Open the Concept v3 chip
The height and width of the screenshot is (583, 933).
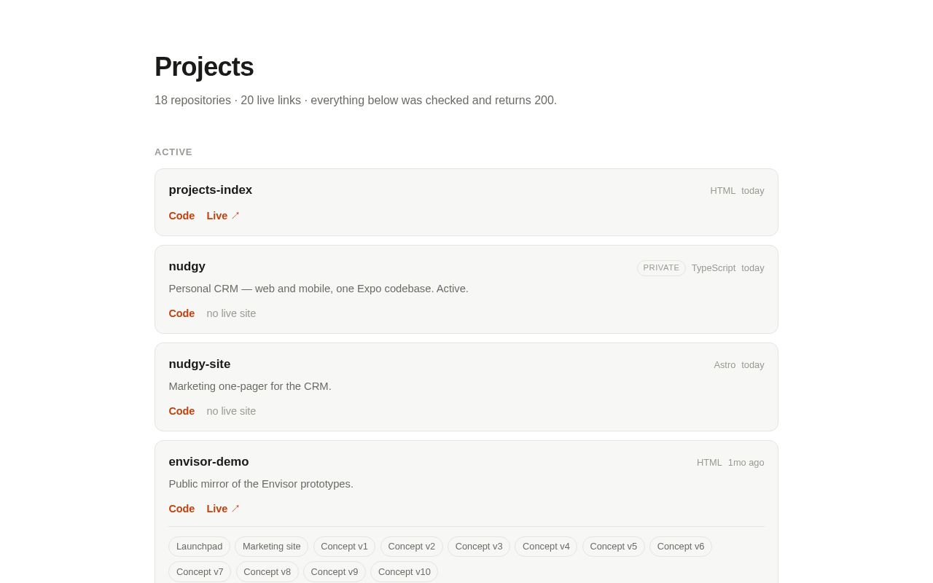click(x=479, y=547)
